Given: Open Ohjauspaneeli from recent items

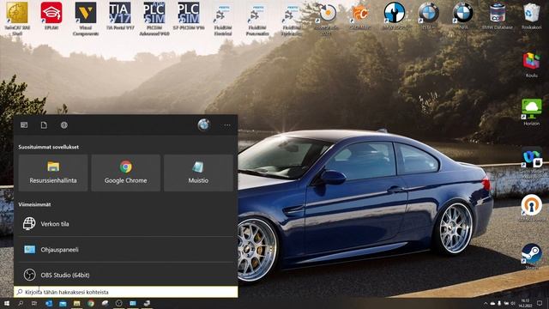Looking at the screenshot, I should (x=126, y=250).
